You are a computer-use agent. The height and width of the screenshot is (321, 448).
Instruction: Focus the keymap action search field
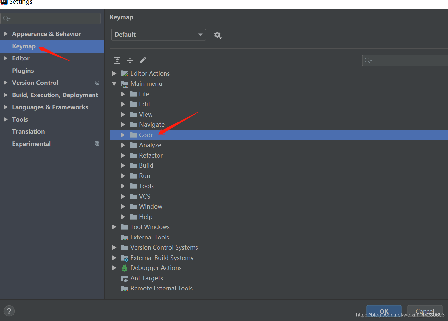[x=405, y=60]
